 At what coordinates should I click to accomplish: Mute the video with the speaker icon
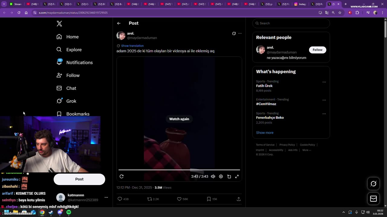[213, 177]
